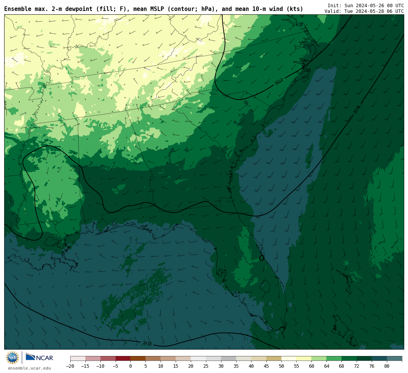Pick the green swatch between 68 and 72
Image resolution: width=408 pixels, height=373 pixels.
pos(349,359)
